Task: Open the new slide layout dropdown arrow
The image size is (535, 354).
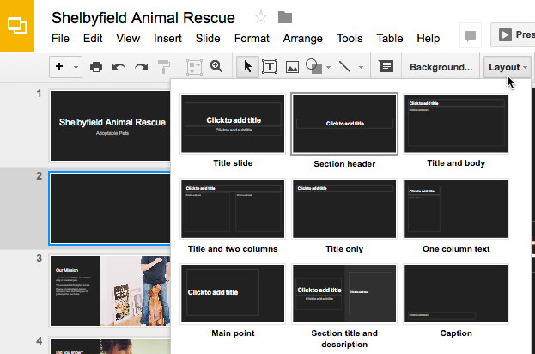Action: pyautogui.click(x=76, y=67)
